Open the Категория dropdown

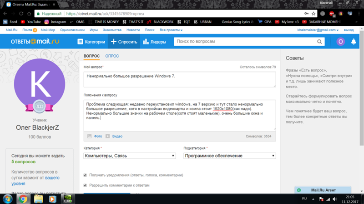[130, 155]
